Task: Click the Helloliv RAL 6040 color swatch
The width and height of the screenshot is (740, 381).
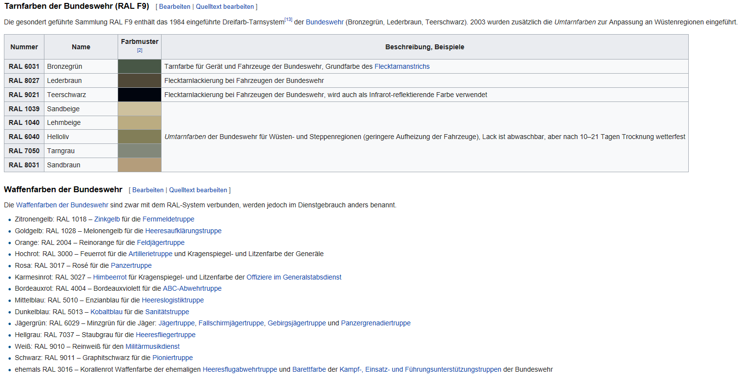Action: 139,137
